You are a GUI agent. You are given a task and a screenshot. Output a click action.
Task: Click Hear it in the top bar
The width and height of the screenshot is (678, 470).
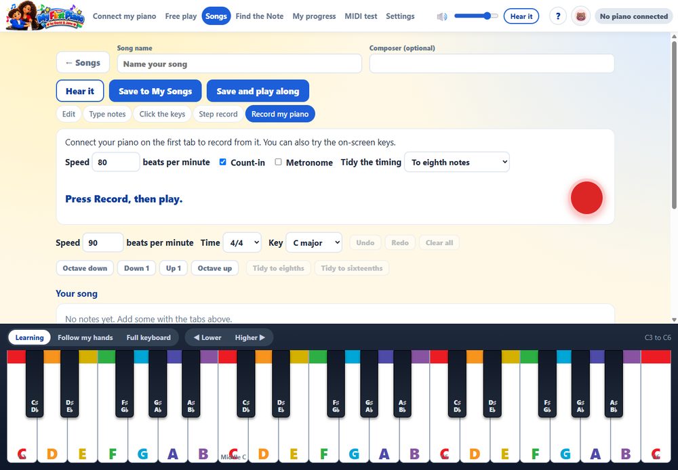(521, 16)
